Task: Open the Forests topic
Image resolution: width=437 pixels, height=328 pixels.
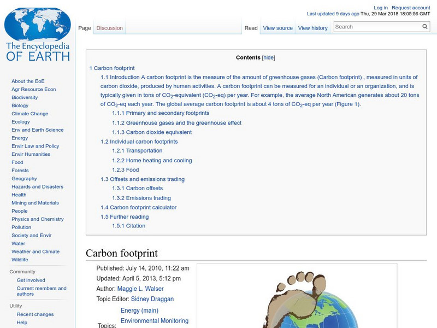Action: coord(20,170)
